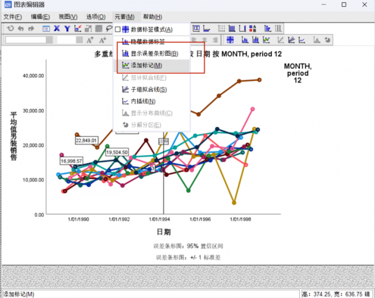
Task: Click the align right text toolbar icon
Action: coord(215,40)
